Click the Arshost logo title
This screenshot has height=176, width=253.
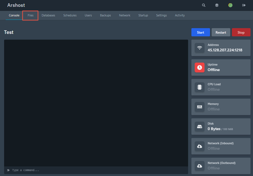pos(16,5)
